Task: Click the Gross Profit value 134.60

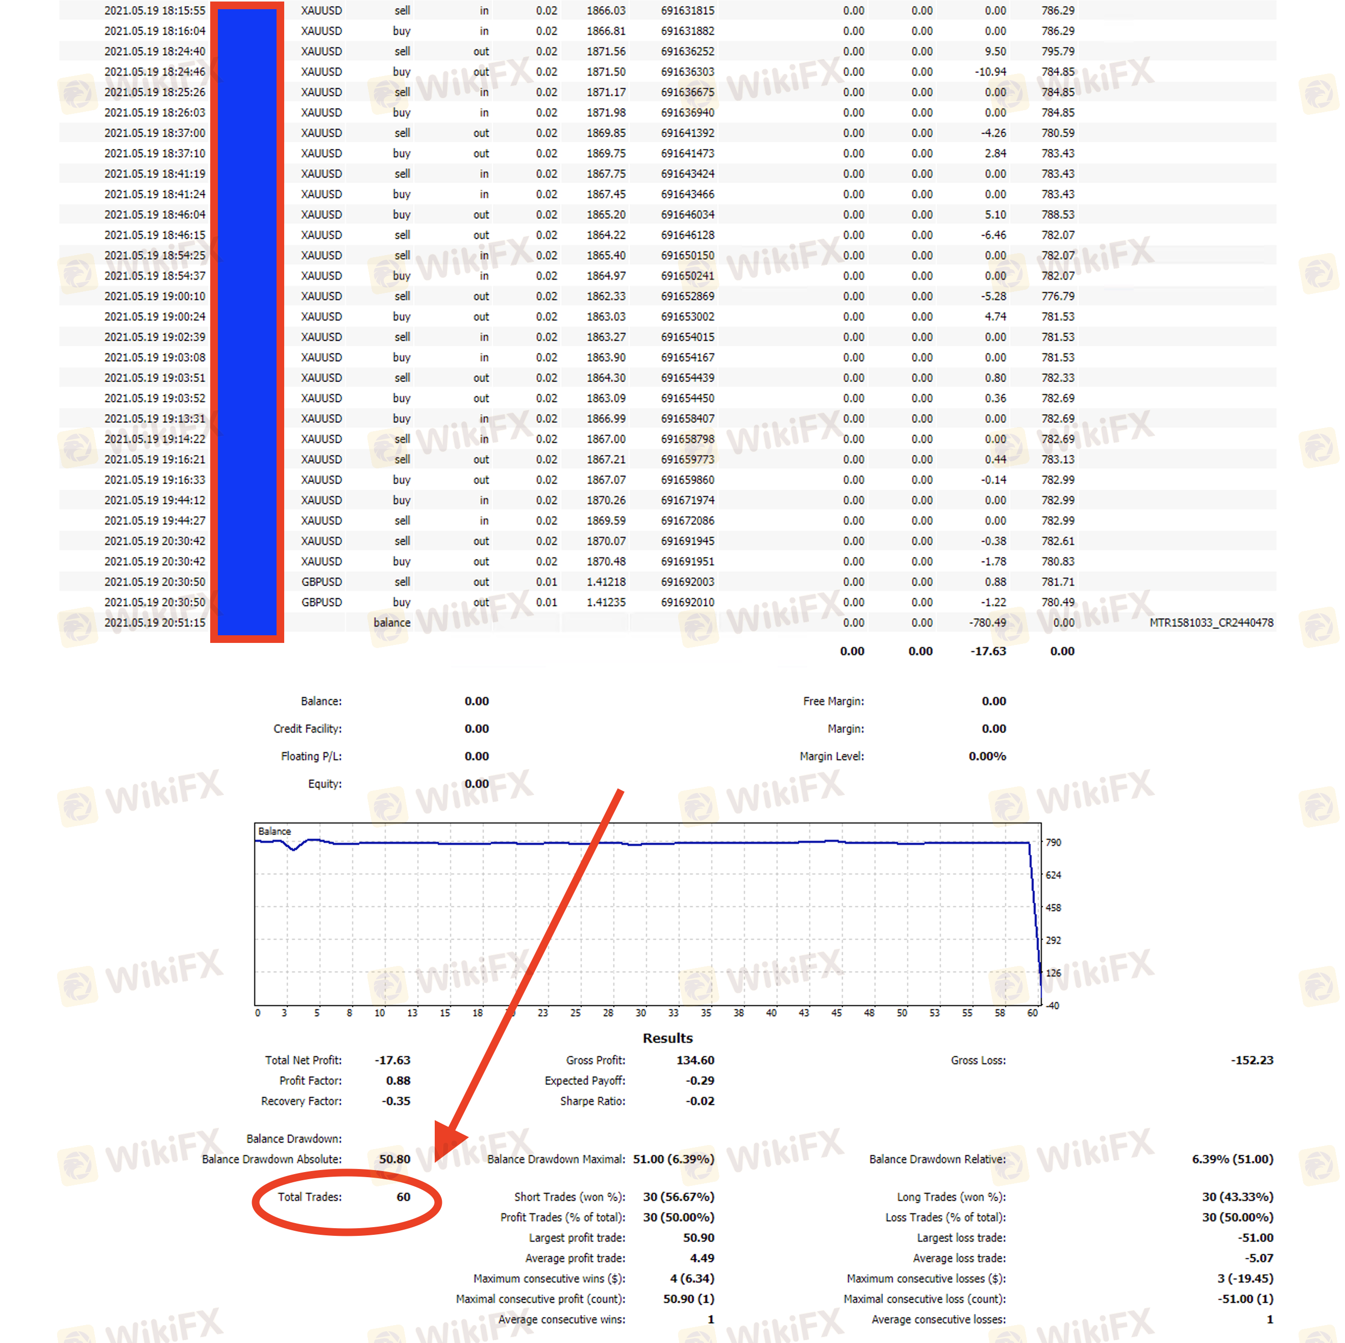Action: coord(695,1060)
